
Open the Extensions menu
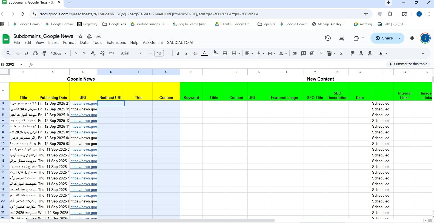coord(116,42)
